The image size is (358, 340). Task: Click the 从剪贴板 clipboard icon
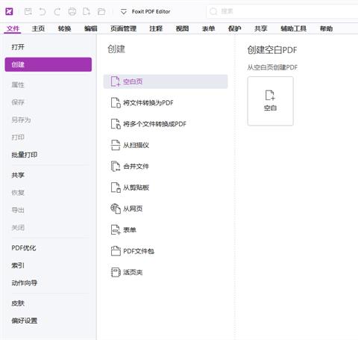(x=116, y=188)
